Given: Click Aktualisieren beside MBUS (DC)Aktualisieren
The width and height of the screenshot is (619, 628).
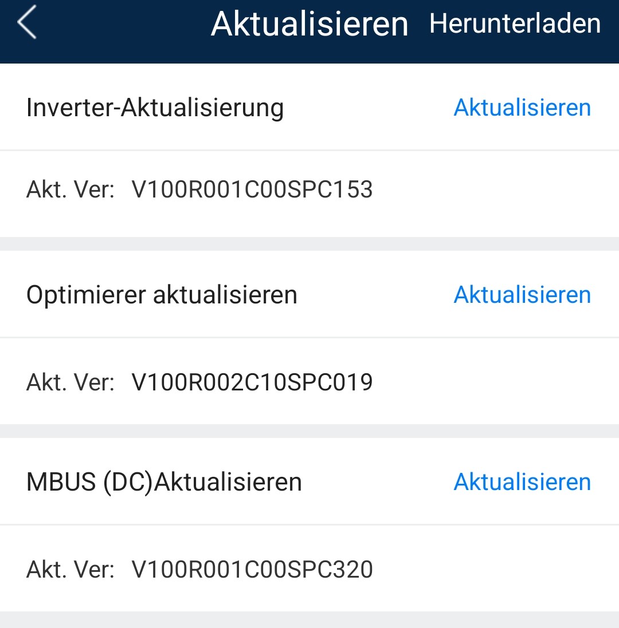Looking at the screenshot, I should (x=522, y=481).
